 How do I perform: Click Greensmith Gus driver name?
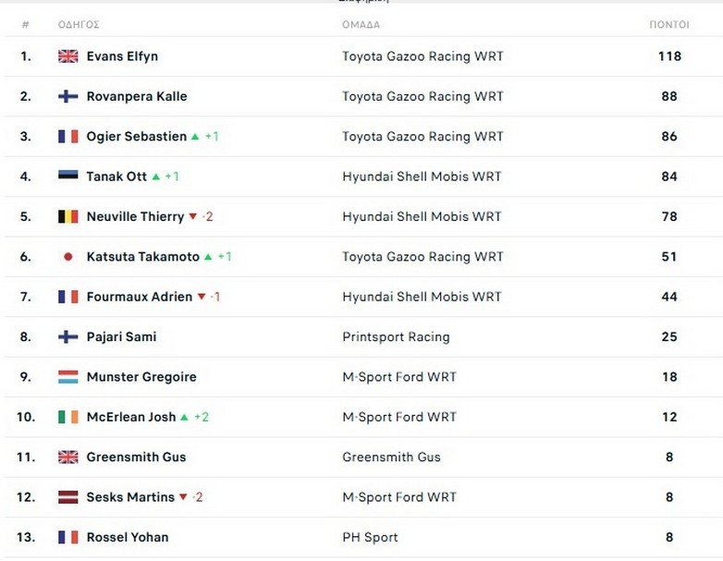tap(136, 457)
